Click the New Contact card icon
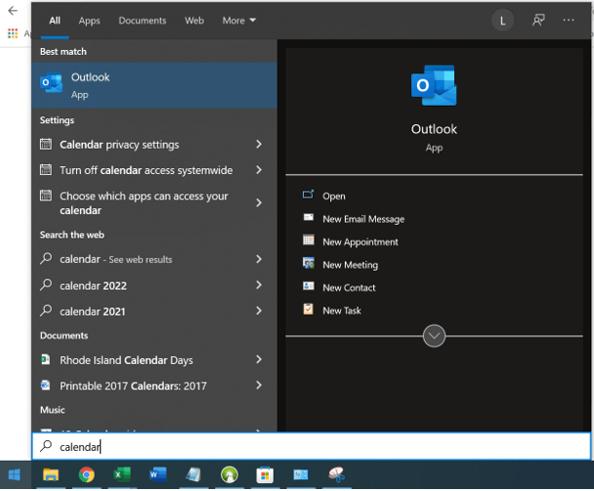 coord(309,287)
